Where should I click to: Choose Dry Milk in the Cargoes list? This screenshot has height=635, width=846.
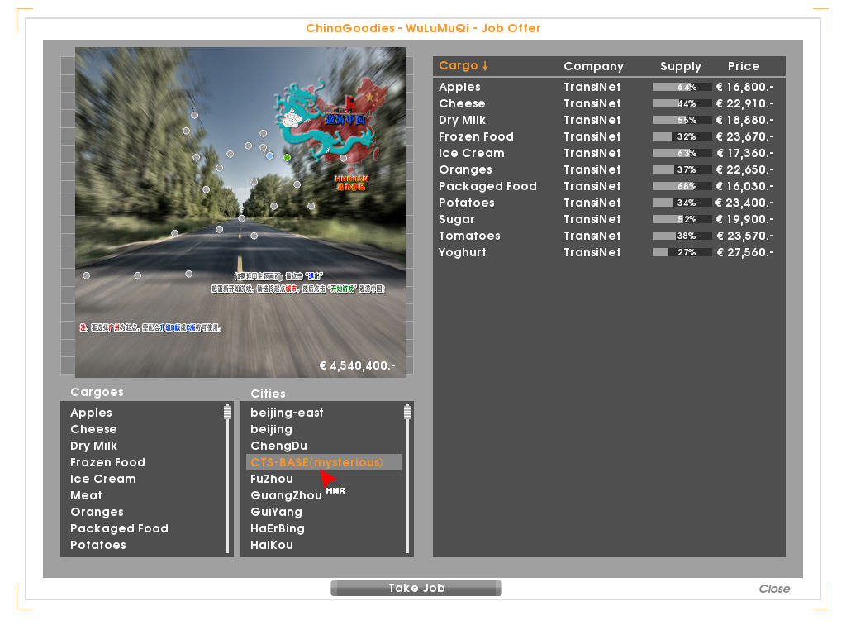point(93,446)
